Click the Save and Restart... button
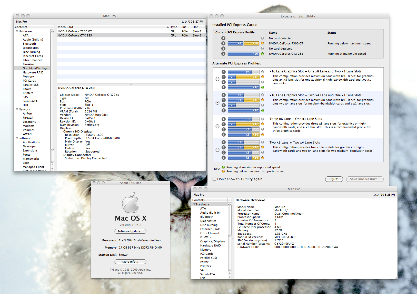The image size is (417, 294). 365,179
